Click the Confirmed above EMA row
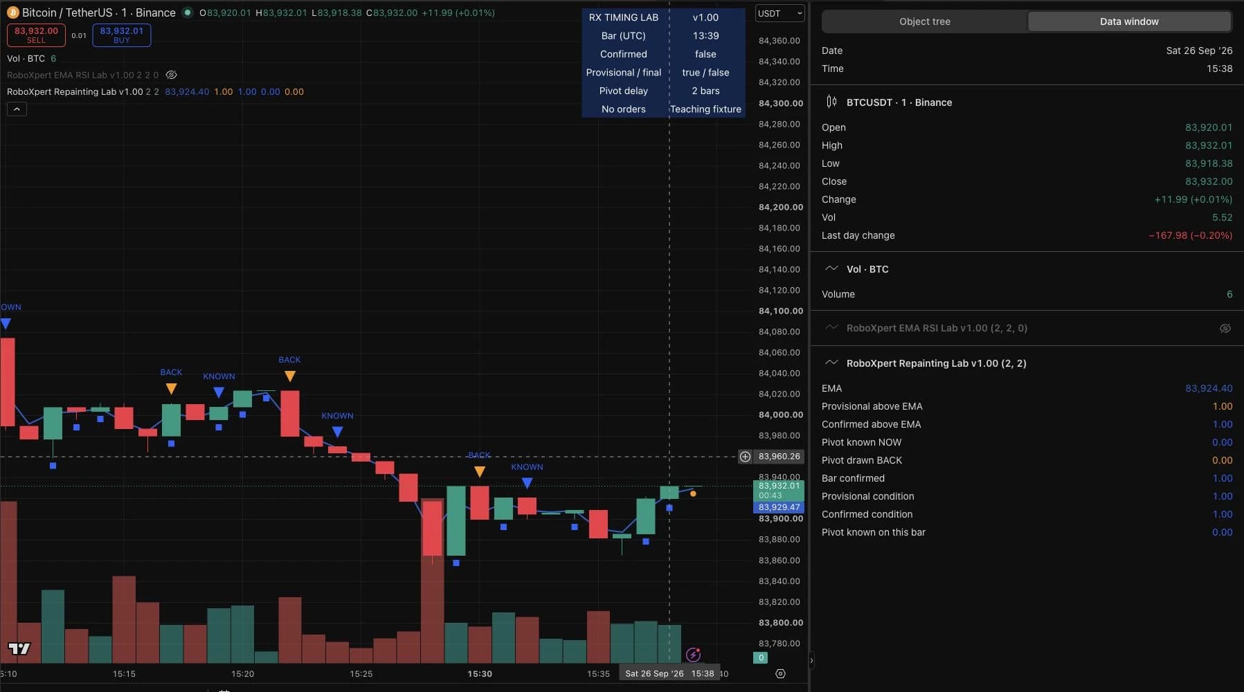The image size is (1244, 692). click(1027, 424)
